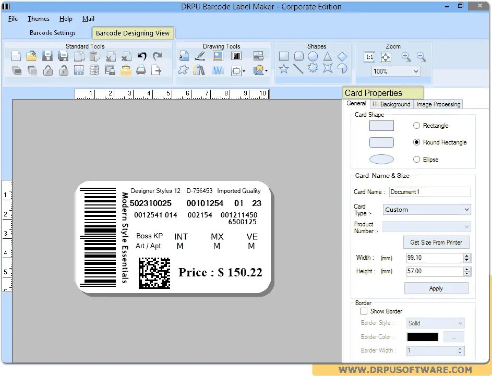
Task: Click the email envelope icon
Action: point(126,70)
